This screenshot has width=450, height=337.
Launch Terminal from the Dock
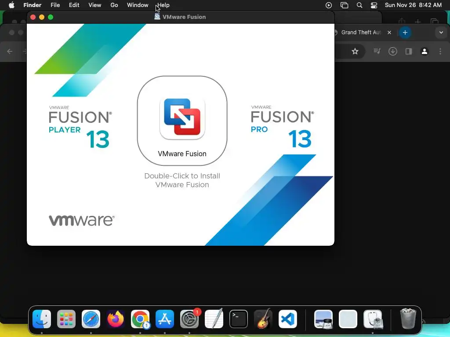(x=239, y=319)
